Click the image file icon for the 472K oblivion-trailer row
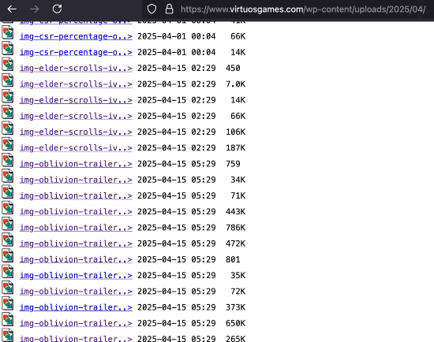The height and width of the screenshot is (342, 434). (x=7, y=240)
